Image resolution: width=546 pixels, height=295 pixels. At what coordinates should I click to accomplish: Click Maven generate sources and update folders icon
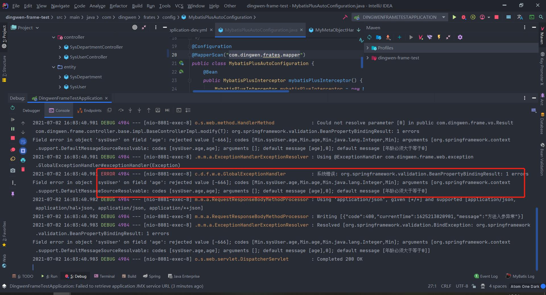379,37
